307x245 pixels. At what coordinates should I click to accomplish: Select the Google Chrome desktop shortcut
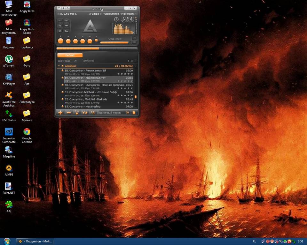click(27, 136)
